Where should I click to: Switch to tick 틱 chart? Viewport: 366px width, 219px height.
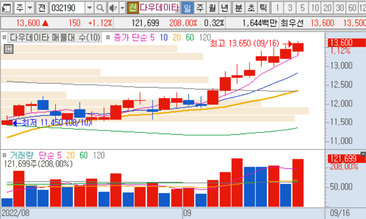click(x=264, y=8)
